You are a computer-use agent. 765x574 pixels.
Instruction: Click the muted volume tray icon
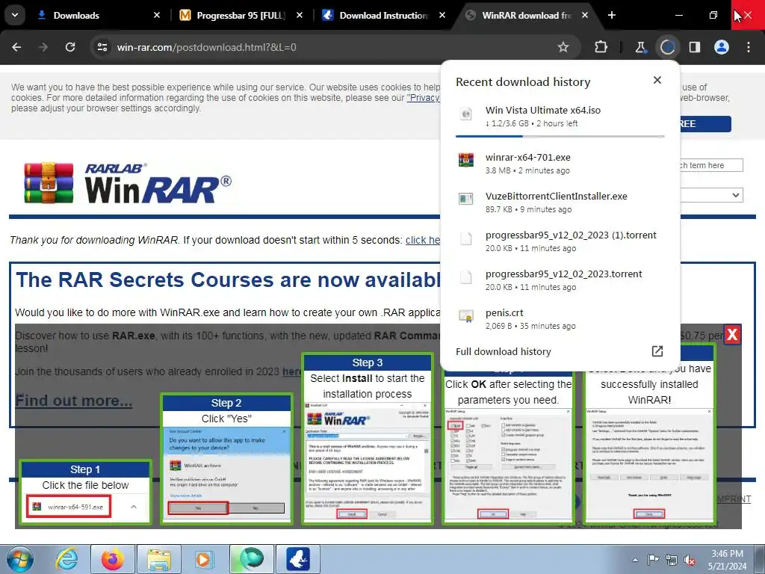click(x=690, y=560)
